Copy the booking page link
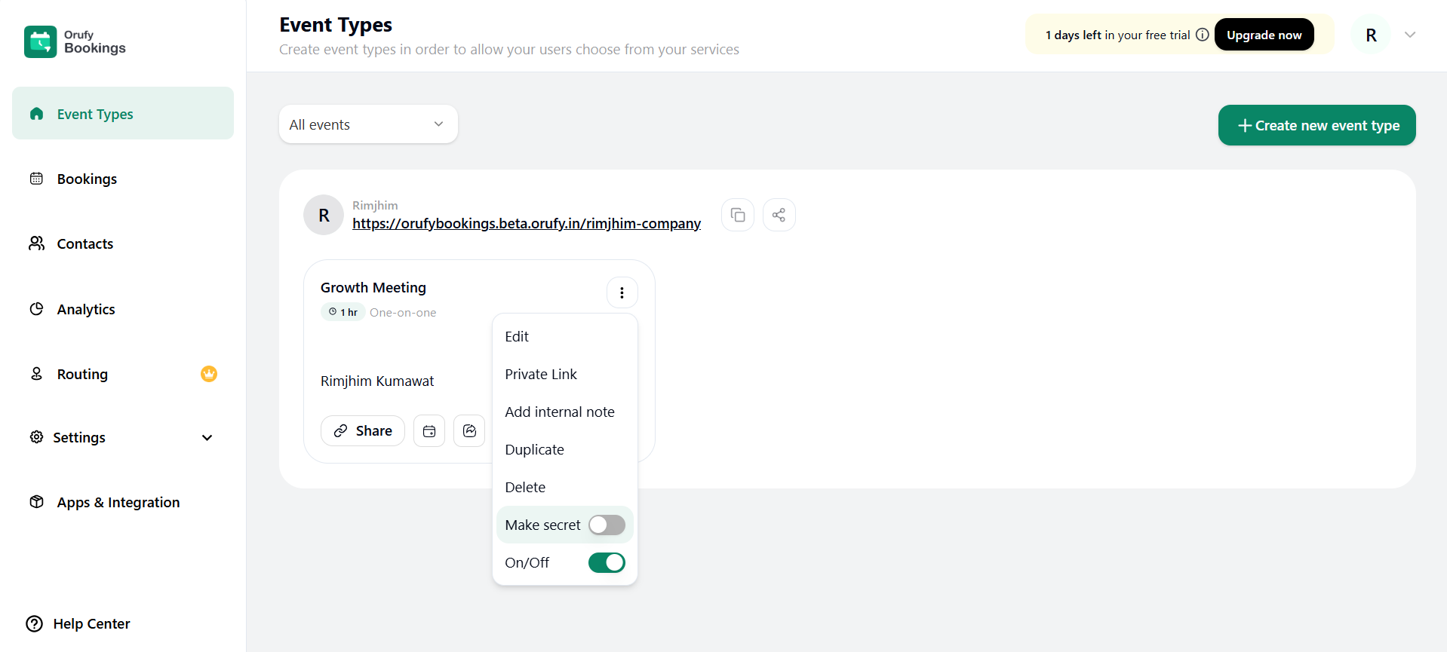Image resolution: width=1447 pixels, height=652 pixels. [738, 215]
